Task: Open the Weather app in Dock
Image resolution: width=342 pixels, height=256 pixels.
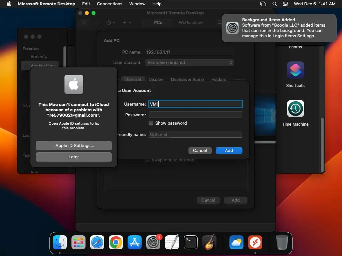Action: coord(236,242)
